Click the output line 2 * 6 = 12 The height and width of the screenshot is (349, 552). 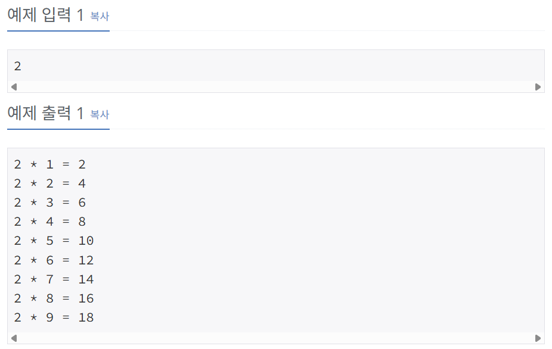pyautogui.click(x=54, y=260)
